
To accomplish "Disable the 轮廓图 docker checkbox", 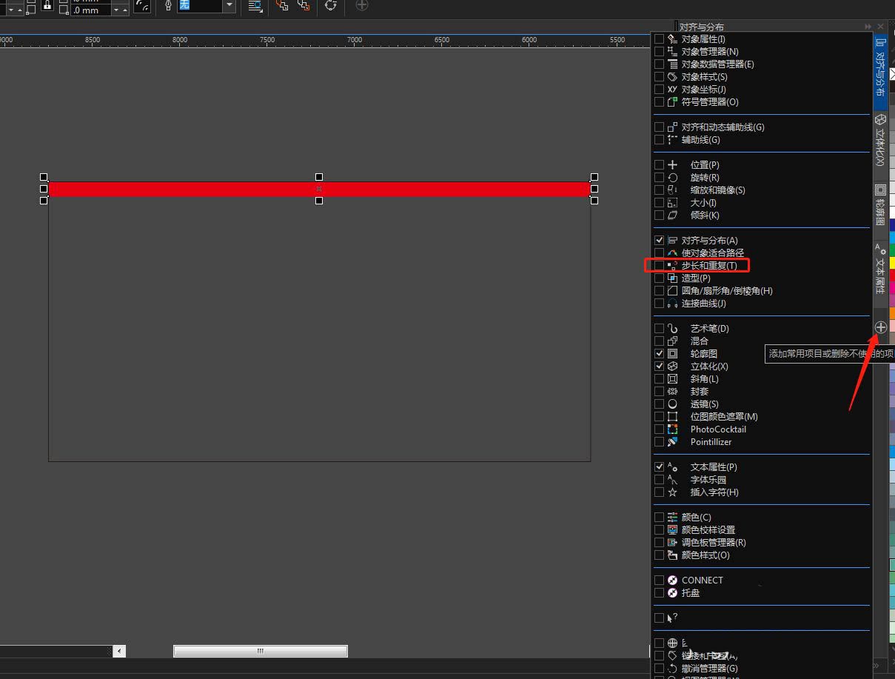I will click(659, 354).
